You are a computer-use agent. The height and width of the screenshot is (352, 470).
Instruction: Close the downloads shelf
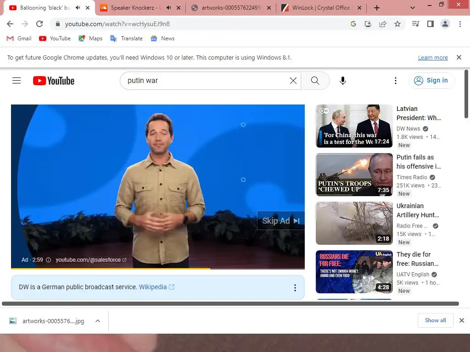(x=462, y=320)
